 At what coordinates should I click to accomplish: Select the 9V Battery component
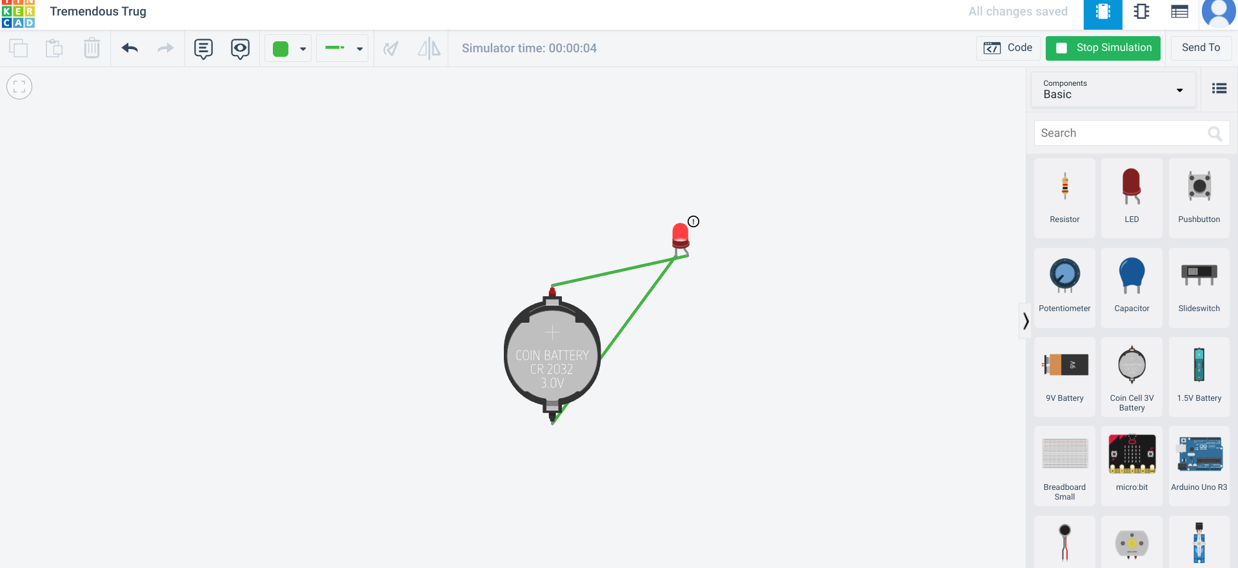pyautogui.click(x=1064, y=377)
